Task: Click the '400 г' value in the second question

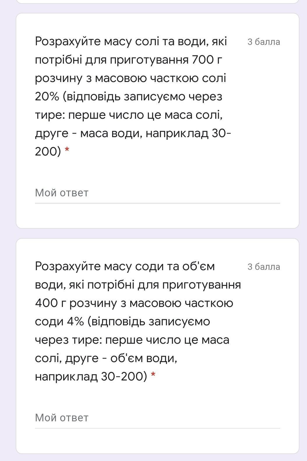Action: 50,303
